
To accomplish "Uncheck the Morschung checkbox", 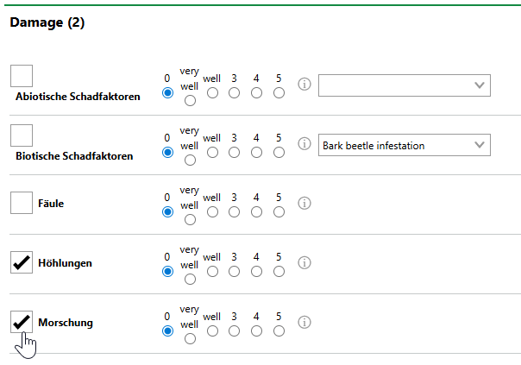I will (x=22, y=322).
